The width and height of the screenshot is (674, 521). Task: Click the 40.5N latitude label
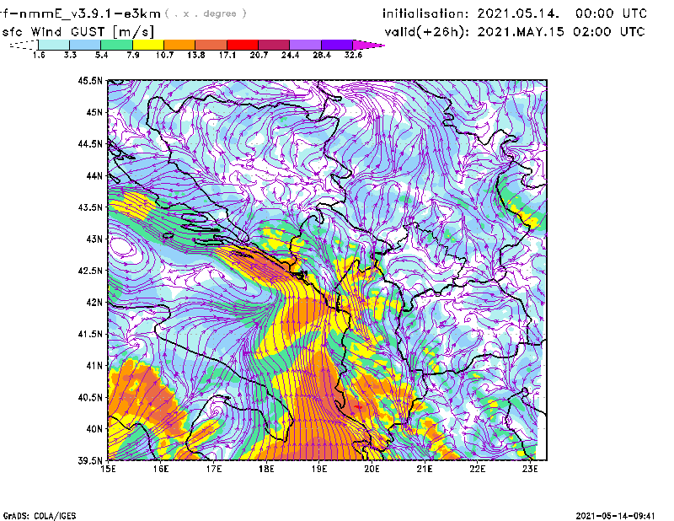(90, 398)
